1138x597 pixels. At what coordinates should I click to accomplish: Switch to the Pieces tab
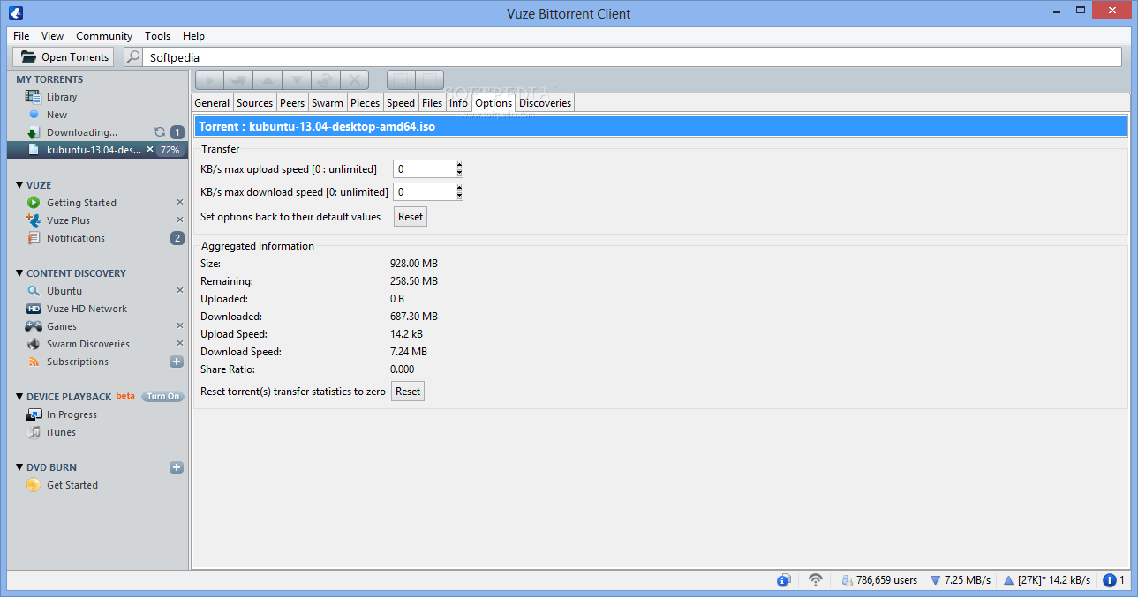[366, 103]
